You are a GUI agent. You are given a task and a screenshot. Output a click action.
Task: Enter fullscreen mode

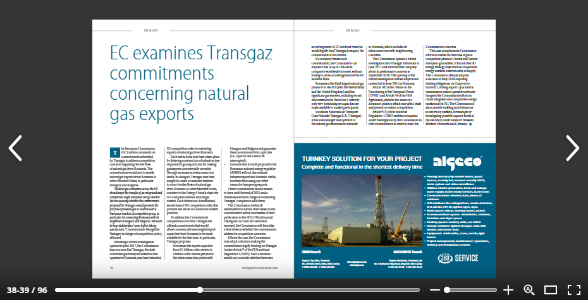coord(573,290)
